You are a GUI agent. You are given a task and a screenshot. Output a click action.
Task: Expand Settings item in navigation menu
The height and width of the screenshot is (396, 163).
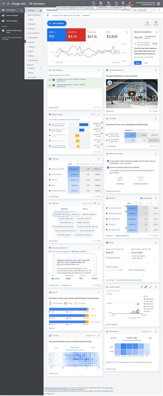(x=31, y=56)
